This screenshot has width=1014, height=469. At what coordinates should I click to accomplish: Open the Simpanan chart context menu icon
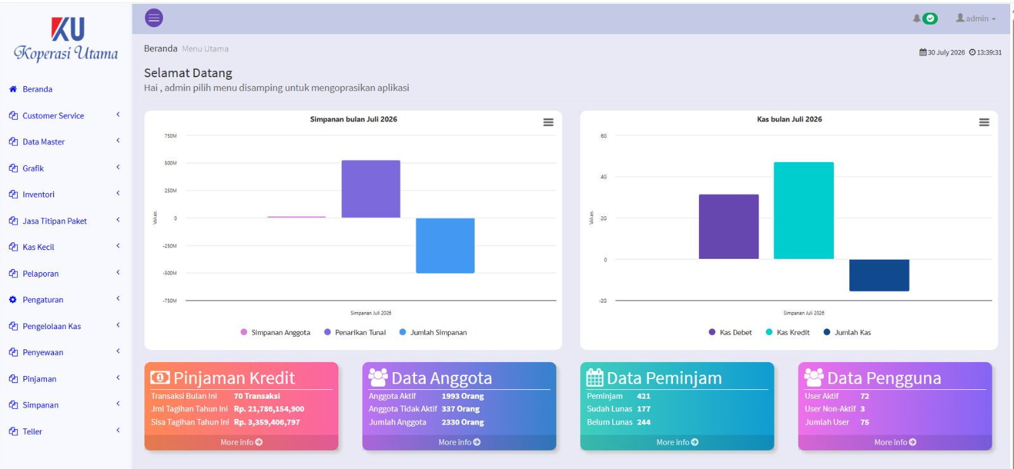point(548,122)
